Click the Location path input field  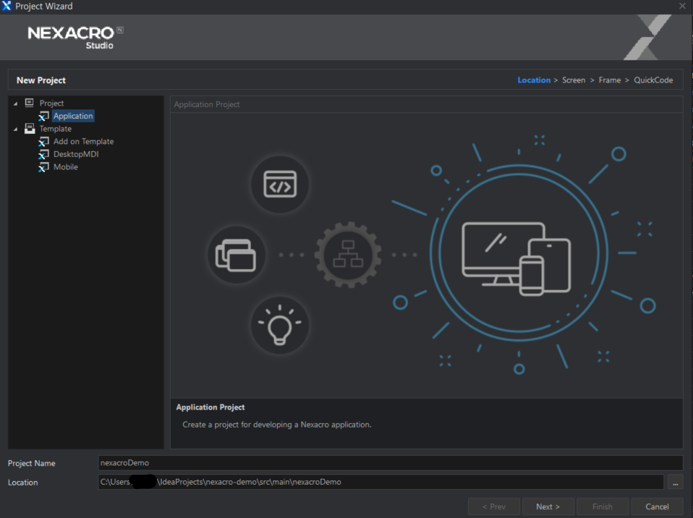click(380, 482)
